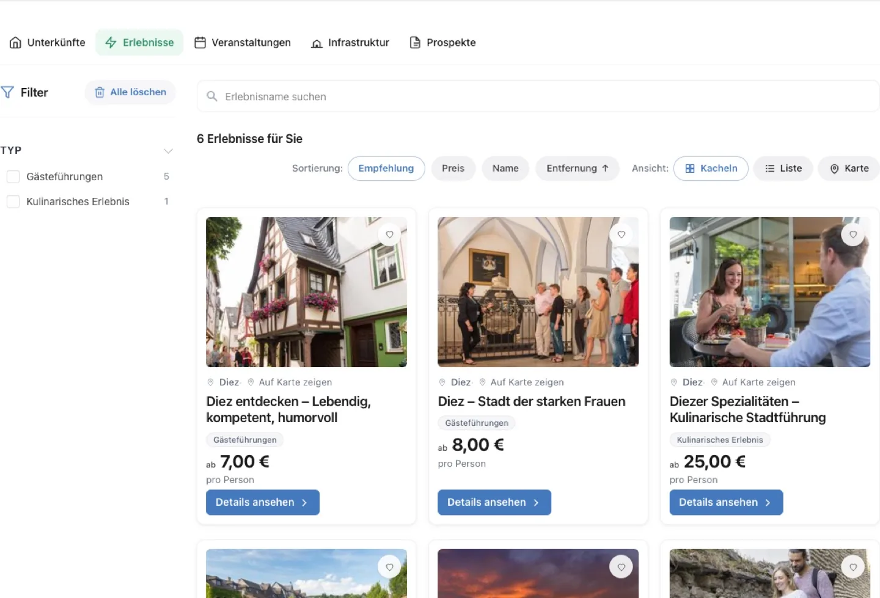Open Diezer Spezialitäten Kulinarische Stadtführung title
880x598 pixels.
[747, 410]
